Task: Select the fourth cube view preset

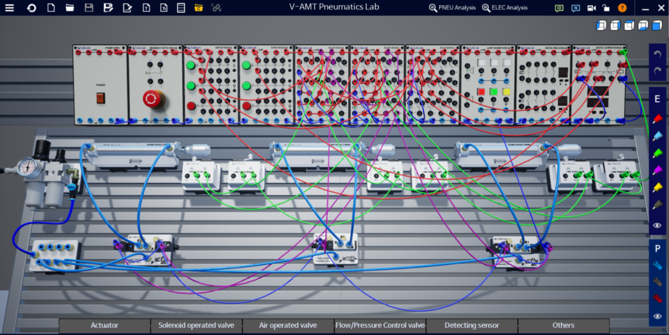Action: coord(644,25)
